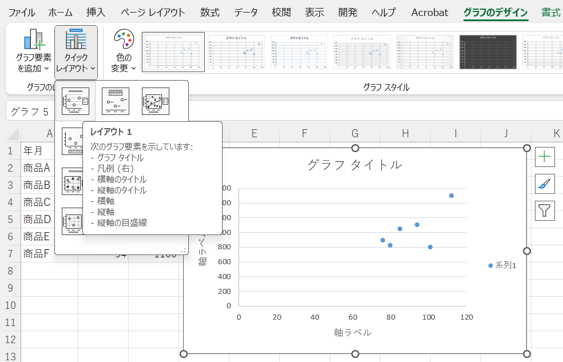Switch to the 開発 tab
The height and width of the screenshot is (362, 563).
click(x=348, y=13)
